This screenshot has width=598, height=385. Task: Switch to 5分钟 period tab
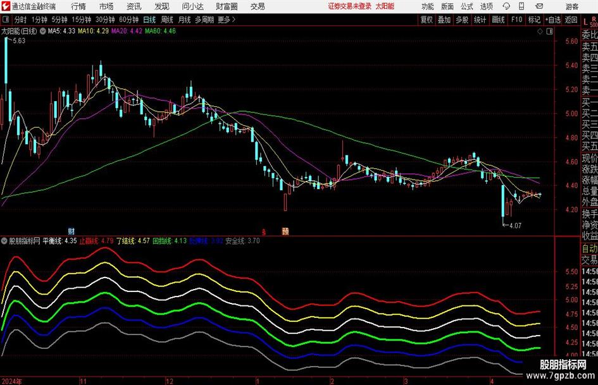click(59, 20)
